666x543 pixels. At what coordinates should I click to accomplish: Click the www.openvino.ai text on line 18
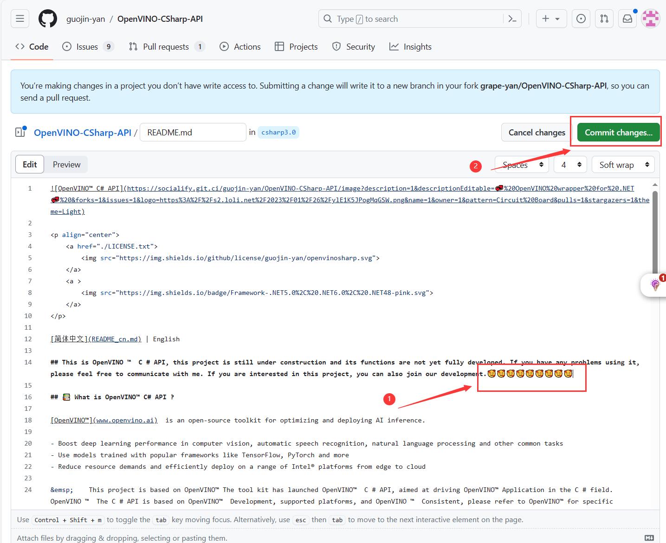click(x=125, y=420)
